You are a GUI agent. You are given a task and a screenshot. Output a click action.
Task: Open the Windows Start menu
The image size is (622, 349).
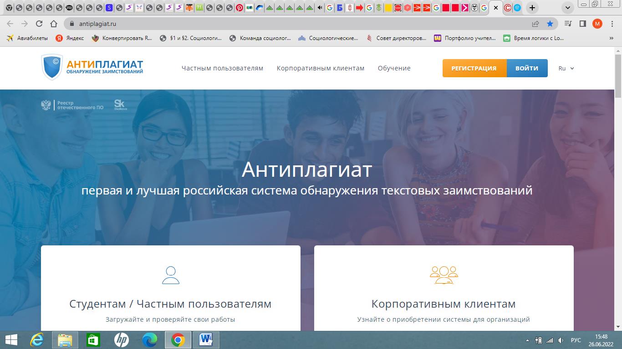tap(11, 340)
